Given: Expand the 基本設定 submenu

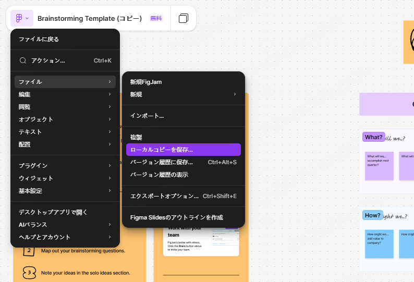Looking at the screenshot, I should tap(65, 191).
